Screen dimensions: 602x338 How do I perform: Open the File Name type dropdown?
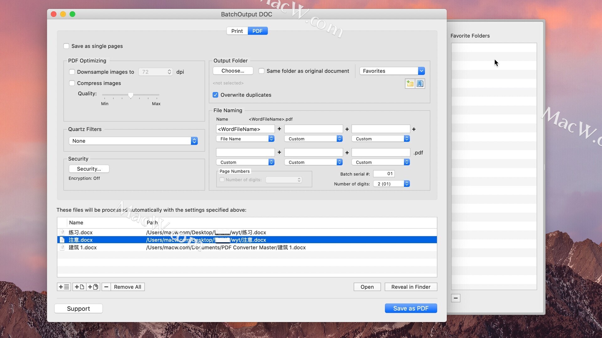pos(245,139)
